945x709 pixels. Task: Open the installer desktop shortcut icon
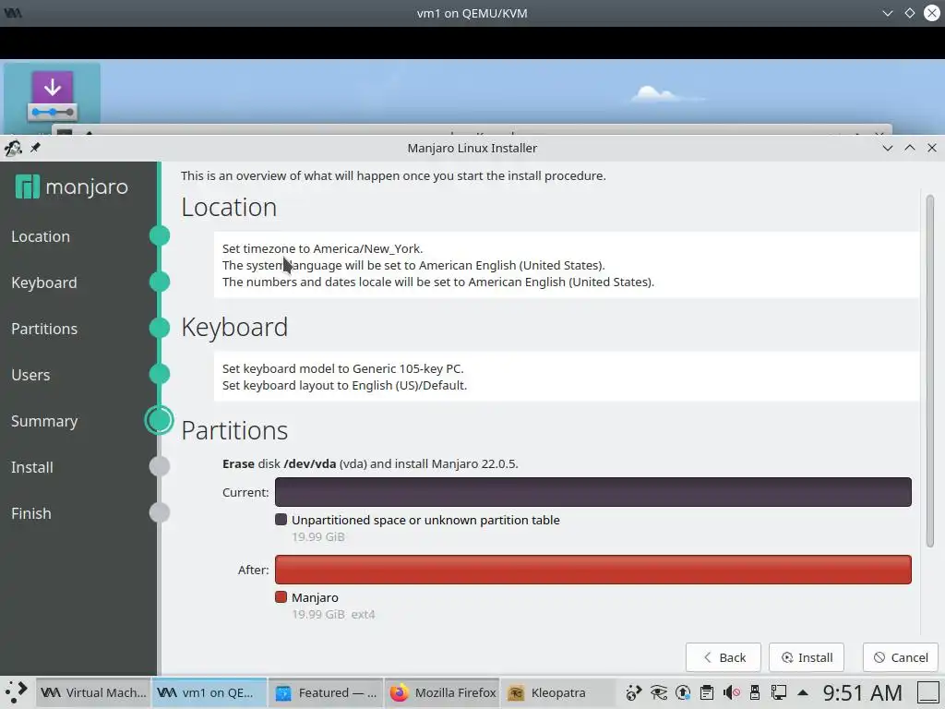tap(53, 96)
